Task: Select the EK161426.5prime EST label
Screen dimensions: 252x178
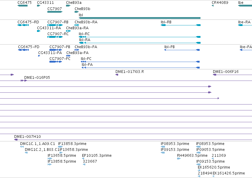Action: click(229, 174)
